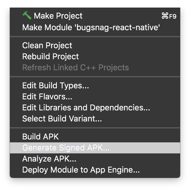
Task: Click the hammer icon beside Make Project
Action: 27,16
